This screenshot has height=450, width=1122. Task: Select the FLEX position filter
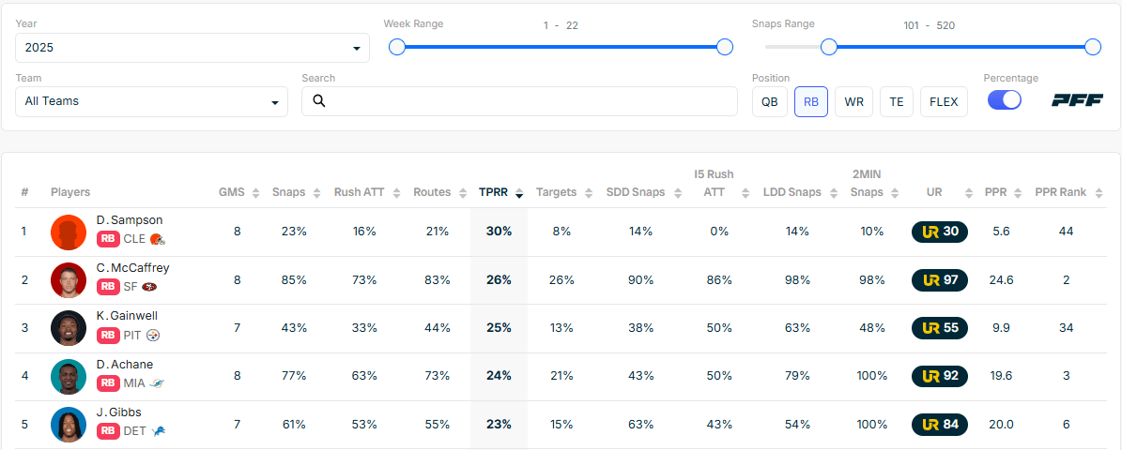click(x=944, y=101)
